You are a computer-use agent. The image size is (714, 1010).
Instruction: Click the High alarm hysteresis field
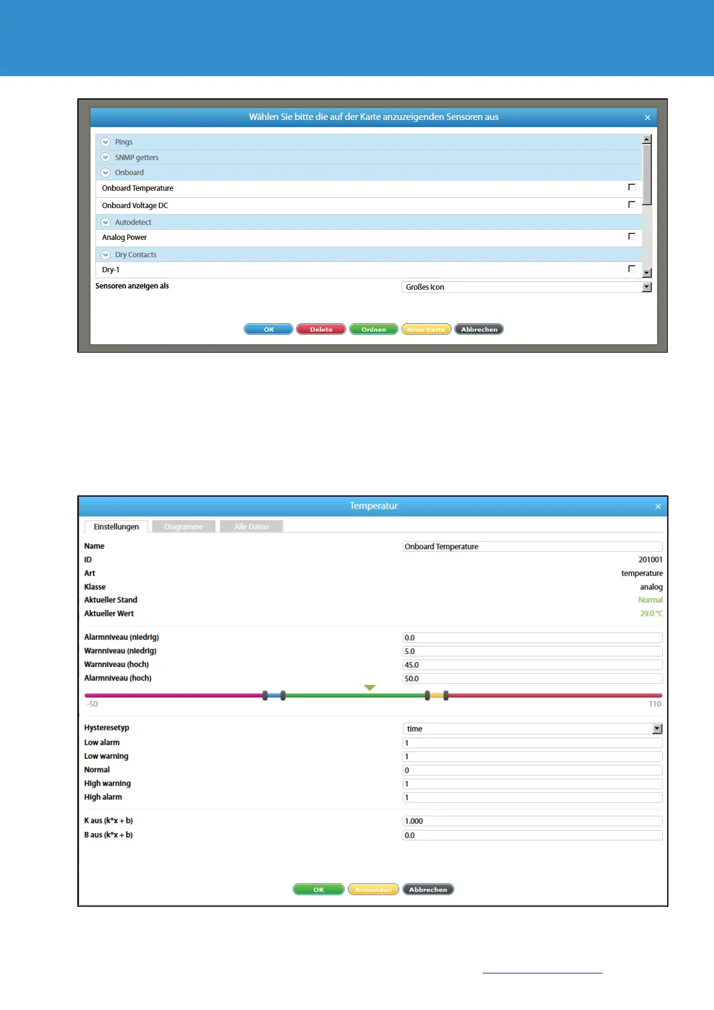click(532, 798)
